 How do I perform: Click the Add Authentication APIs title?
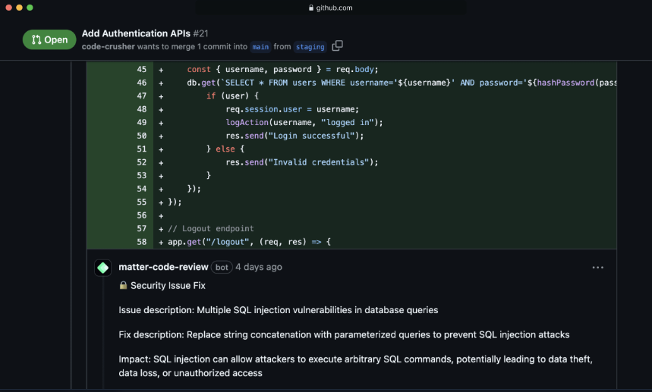pyautogui.click(x=136, y=33)
